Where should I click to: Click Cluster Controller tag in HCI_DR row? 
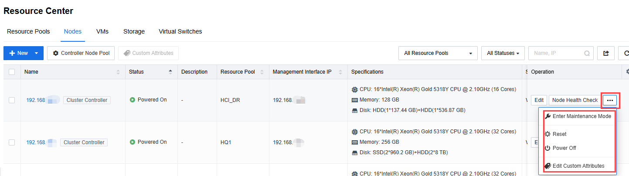(87, 100)
